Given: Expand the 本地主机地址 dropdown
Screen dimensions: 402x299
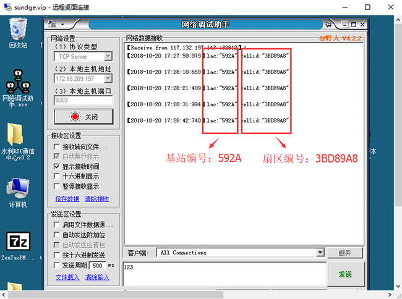Looking at the screenshot, I should tap(108, 78).
